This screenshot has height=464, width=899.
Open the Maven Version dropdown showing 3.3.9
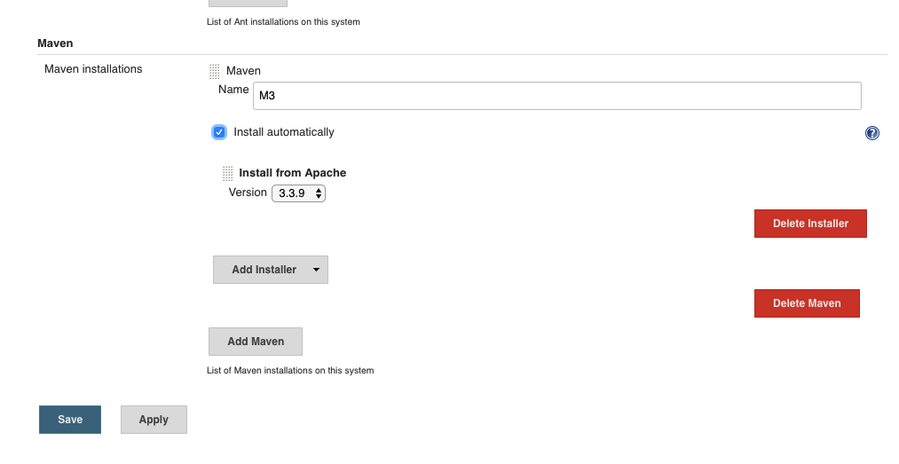[298, 193]
